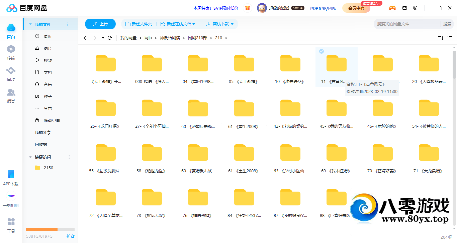
Task: Go forward with the right arrow
Action: (x=95, y=38)
